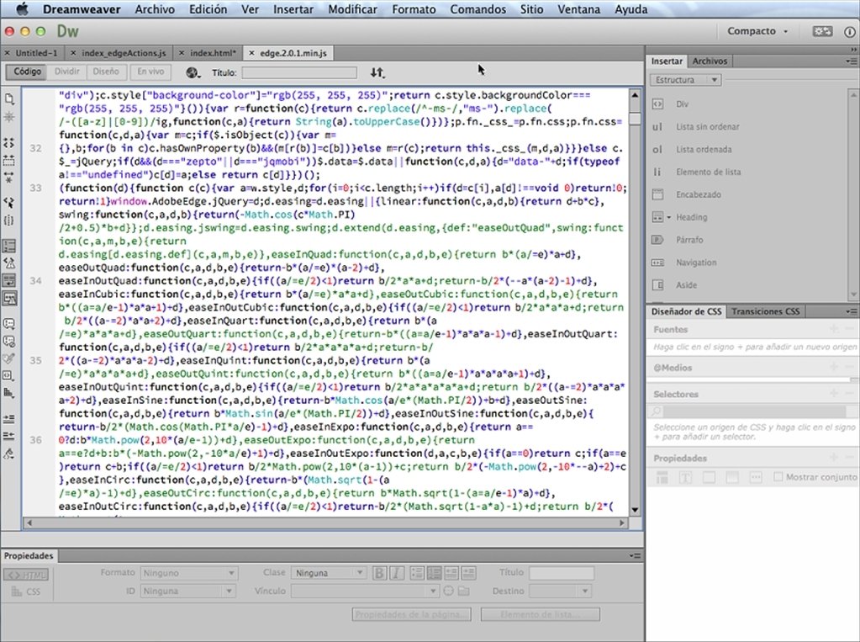Open the Vínculo combo box

(x=365, y=592)
